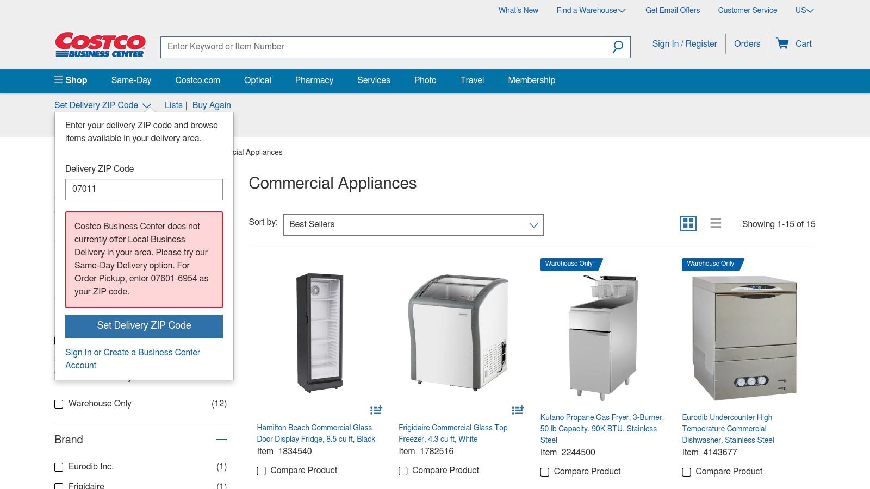Click 'Item 1834540' text
870x489 pixels.
coord(284,452)
